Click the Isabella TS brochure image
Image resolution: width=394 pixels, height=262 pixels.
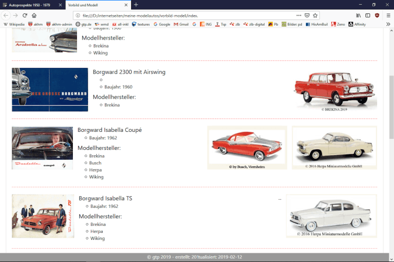tap(43, 216)
